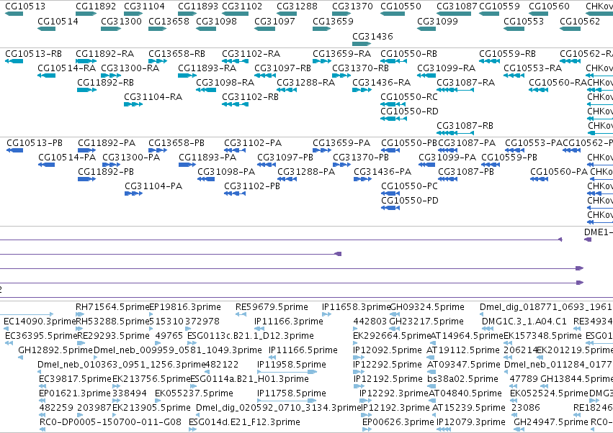The width and height of the screenshot is (613, 433).
Task: Click transcript CG31288-RA
Action: (305, 83)
